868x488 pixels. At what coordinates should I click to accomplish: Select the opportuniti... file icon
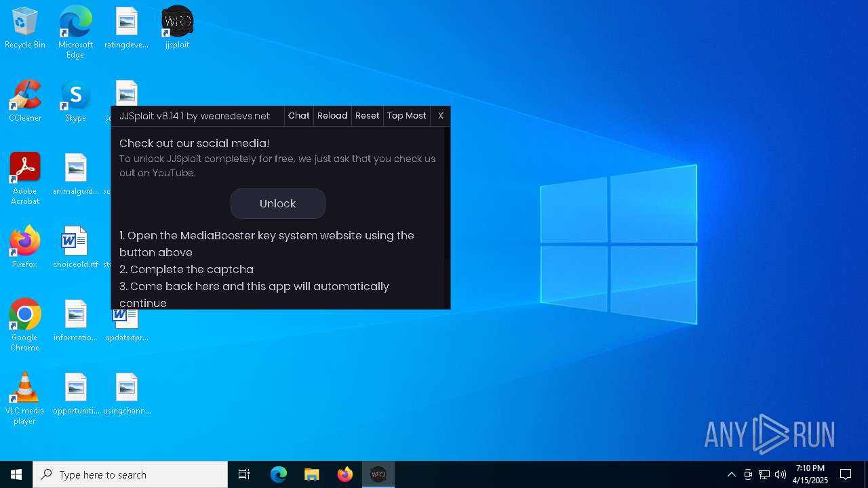pyautogui.click(x=75, y=394)
